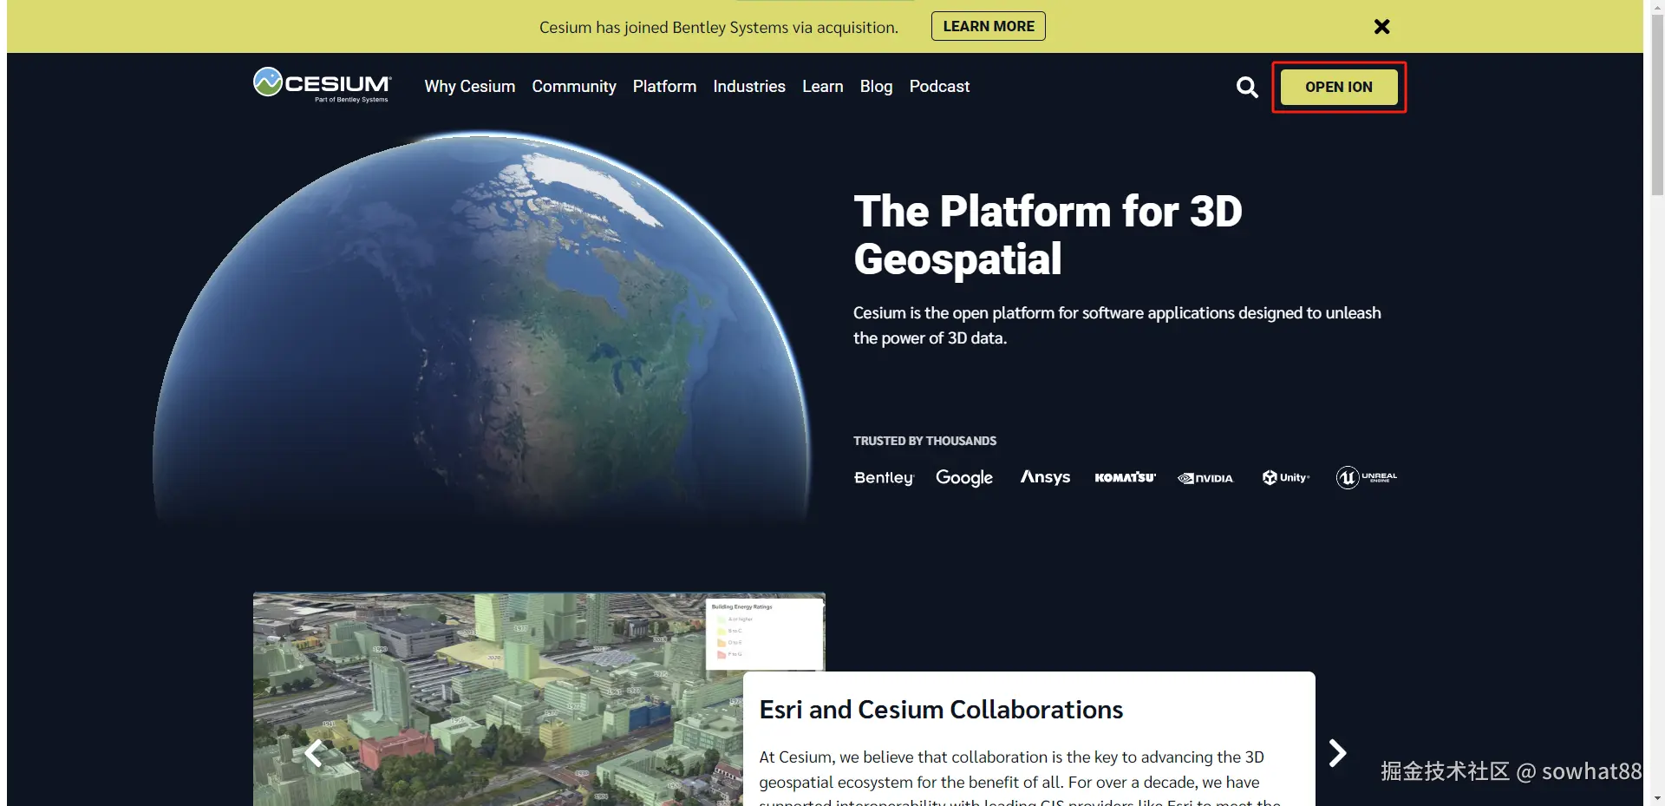Dismiss the Bentley acquisition banner

[x=1382, y=27]
